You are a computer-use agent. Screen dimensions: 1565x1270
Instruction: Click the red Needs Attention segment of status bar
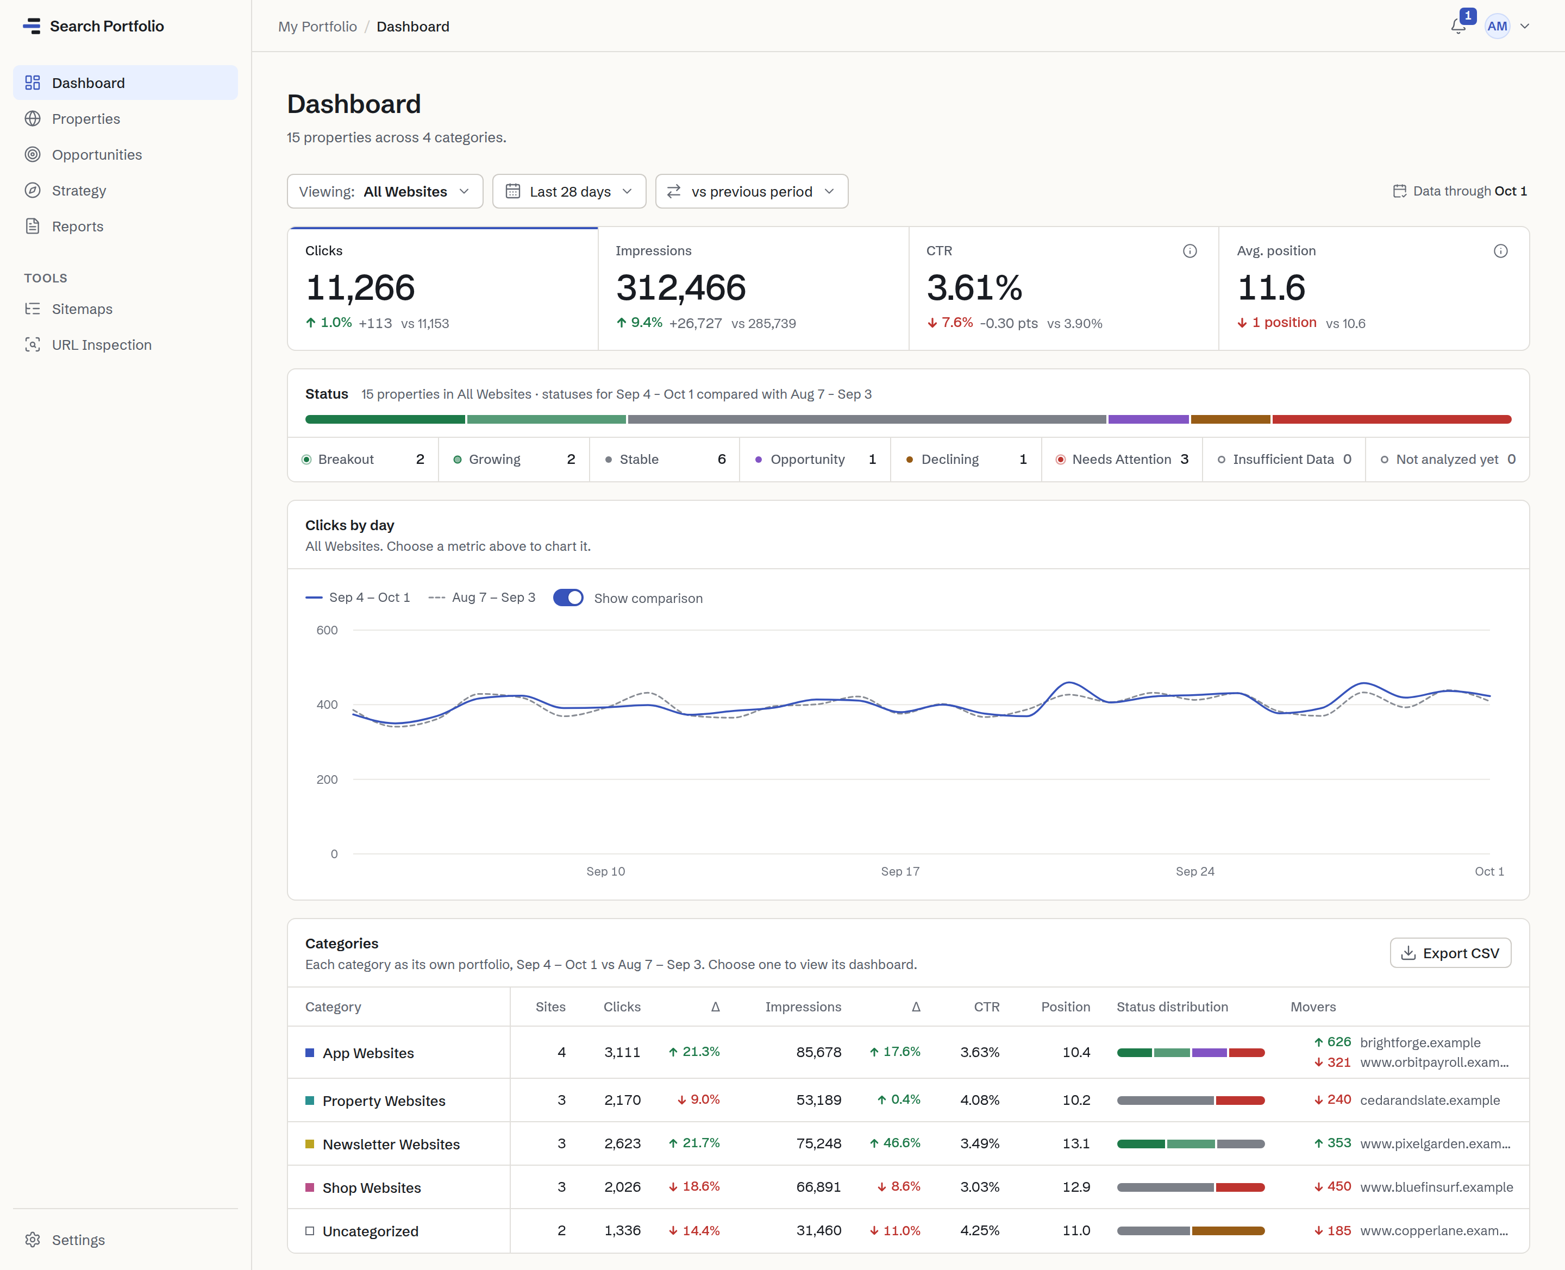pos(1392,419)
